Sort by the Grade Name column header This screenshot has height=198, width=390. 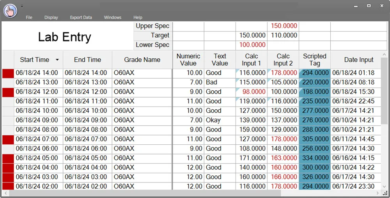[142, 60]
